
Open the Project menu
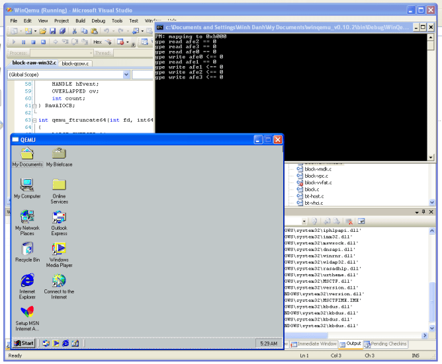tap(62, 20)
